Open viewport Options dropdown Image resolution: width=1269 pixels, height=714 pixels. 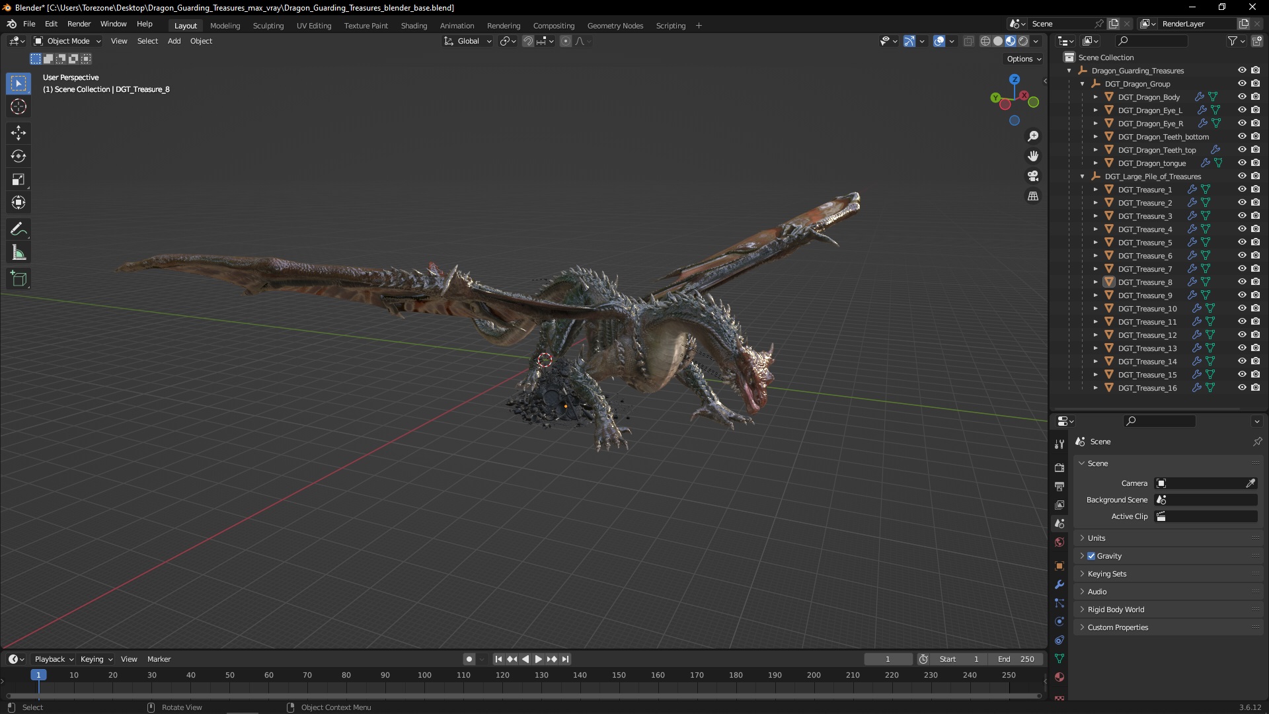click(x=1024, y=59)
